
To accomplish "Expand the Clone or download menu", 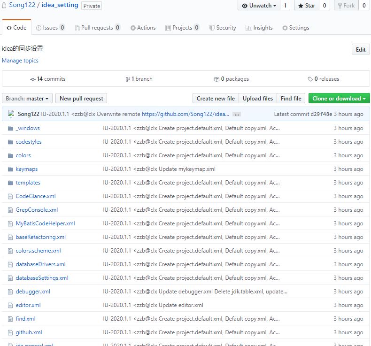I will click(x=339, y=99).
